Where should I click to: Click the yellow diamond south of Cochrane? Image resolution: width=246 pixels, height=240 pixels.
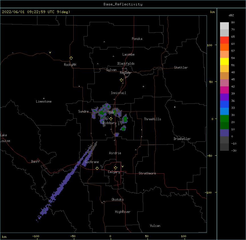click(97, 168)
